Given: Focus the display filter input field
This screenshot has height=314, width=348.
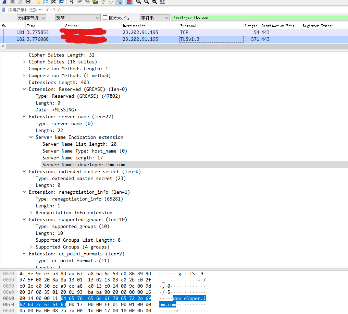Looking at the screenshot, I should coord(177,10).
